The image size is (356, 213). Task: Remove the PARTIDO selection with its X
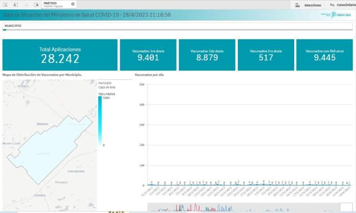(x=73, y=4)
